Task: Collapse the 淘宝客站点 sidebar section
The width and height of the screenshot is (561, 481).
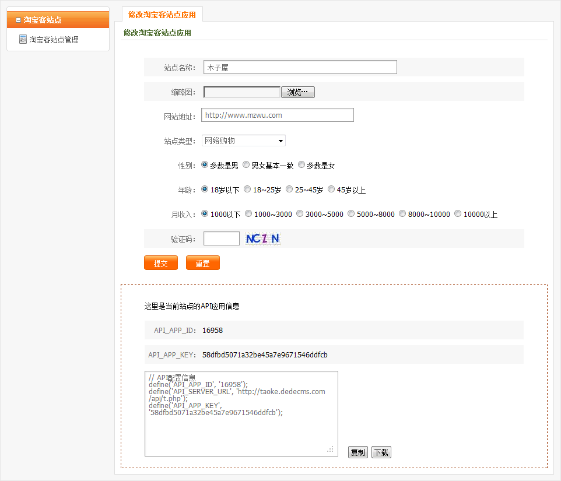Action: coord(19,20)
